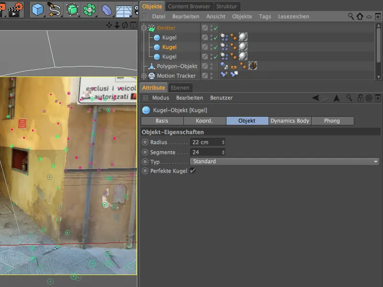The width and height of the screenshot is (383, 287).
Task: Click the search magnifier in Objekte panel
Action: coord(351,16)
